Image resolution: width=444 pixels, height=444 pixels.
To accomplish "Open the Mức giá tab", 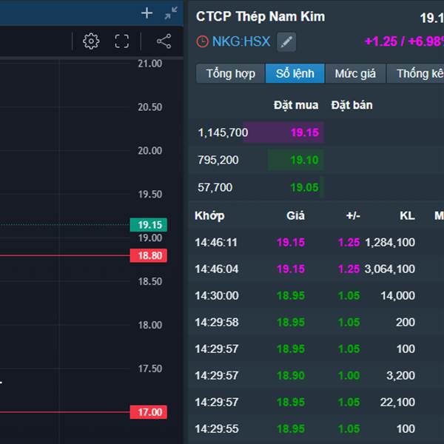I will pos(355,73).
